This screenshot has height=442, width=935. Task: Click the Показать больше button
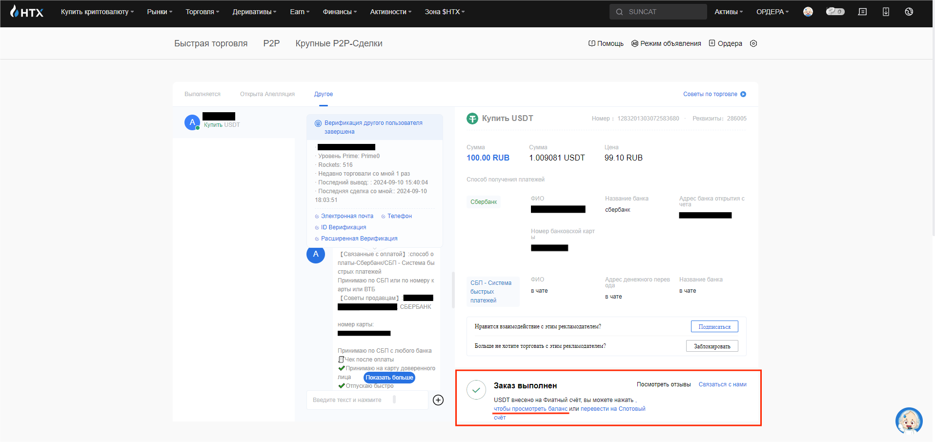389,378
